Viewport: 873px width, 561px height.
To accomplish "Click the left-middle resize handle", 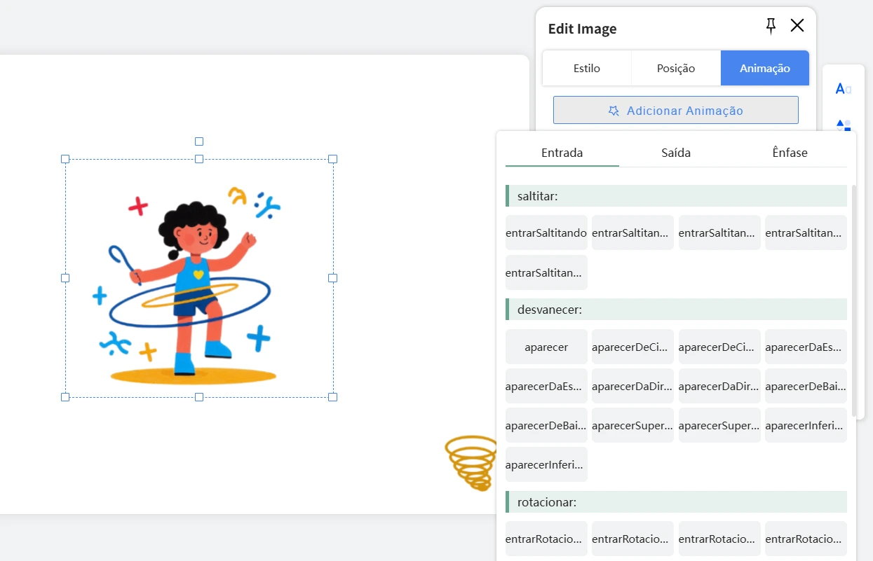I will 65,278.
